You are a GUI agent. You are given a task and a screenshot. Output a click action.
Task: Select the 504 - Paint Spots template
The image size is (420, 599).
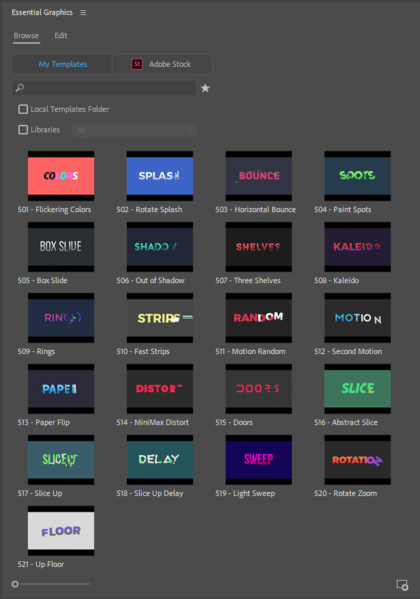357,176
